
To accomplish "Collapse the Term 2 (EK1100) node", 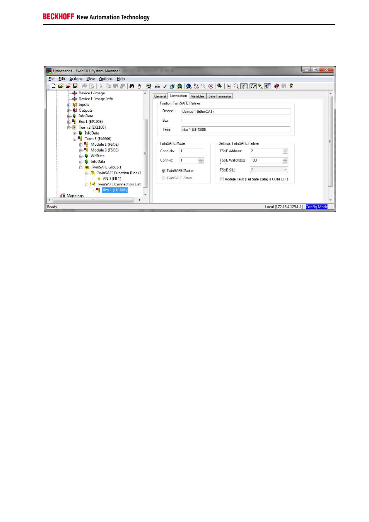I will point(69,128).
